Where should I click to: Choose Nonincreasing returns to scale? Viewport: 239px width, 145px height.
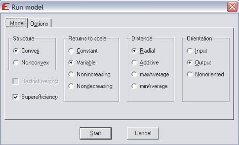71,75
